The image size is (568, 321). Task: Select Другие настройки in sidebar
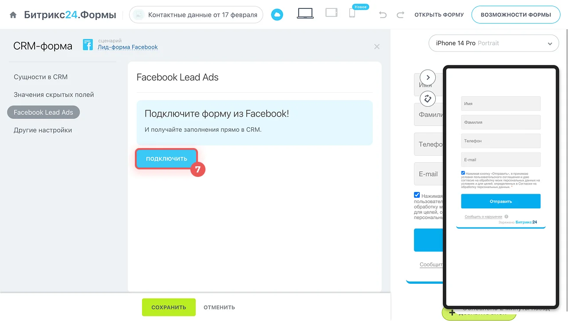click(43, 130)
